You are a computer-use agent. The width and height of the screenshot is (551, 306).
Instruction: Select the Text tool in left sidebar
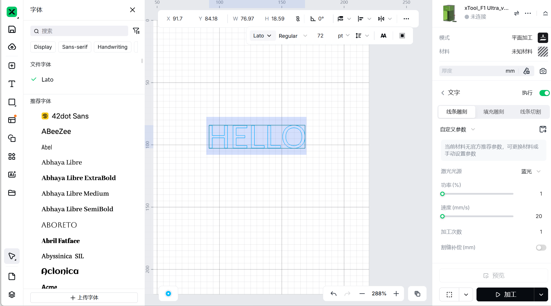(x=12, y=84)
